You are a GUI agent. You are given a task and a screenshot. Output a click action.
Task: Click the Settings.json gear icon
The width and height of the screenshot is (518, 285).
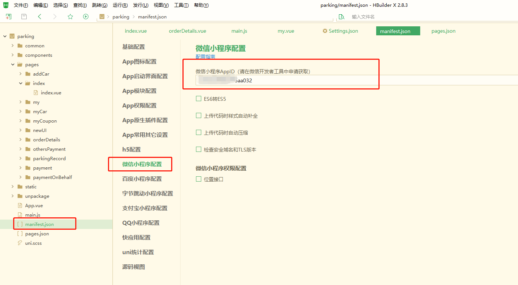[x=325, y=31]
